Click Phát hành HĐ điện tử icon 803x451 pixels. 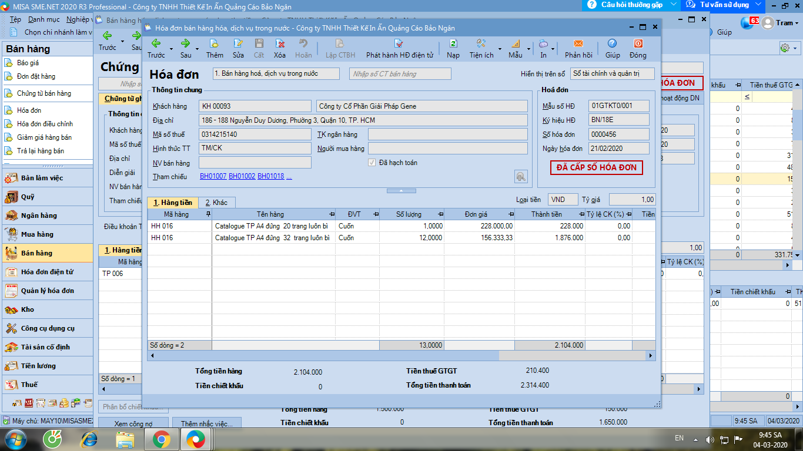(399, 43)
